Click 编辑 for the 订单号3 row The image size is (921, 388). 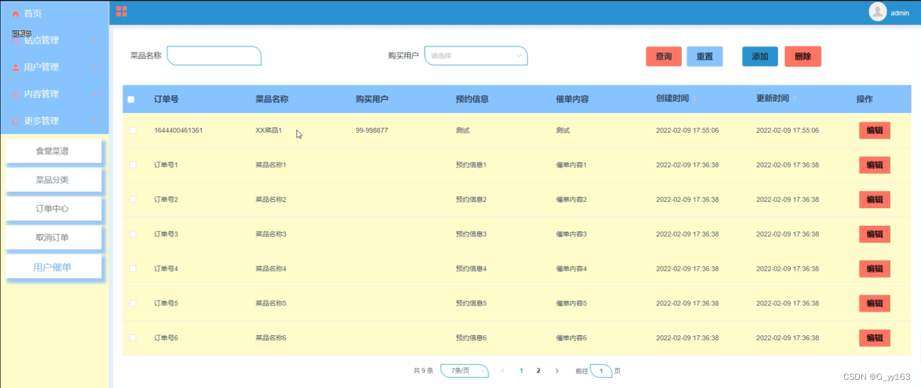click(x=874, y=234)
